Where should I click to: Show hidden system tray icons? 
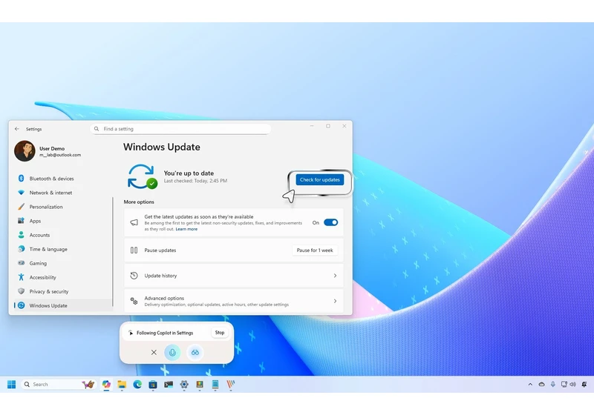tap(530, 385)
